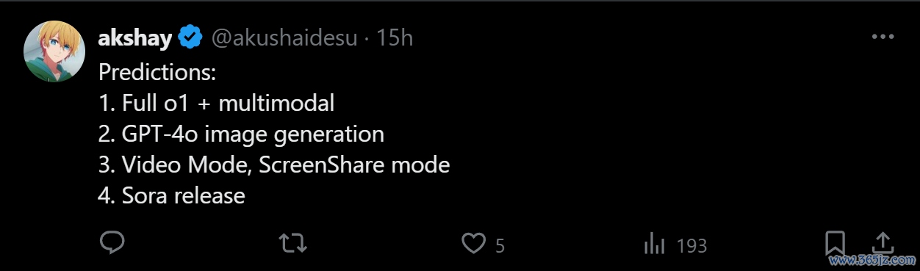920x271 pixels.
Task: Open akshay's profile avatar picture
Action: click(x=54, y=51)
